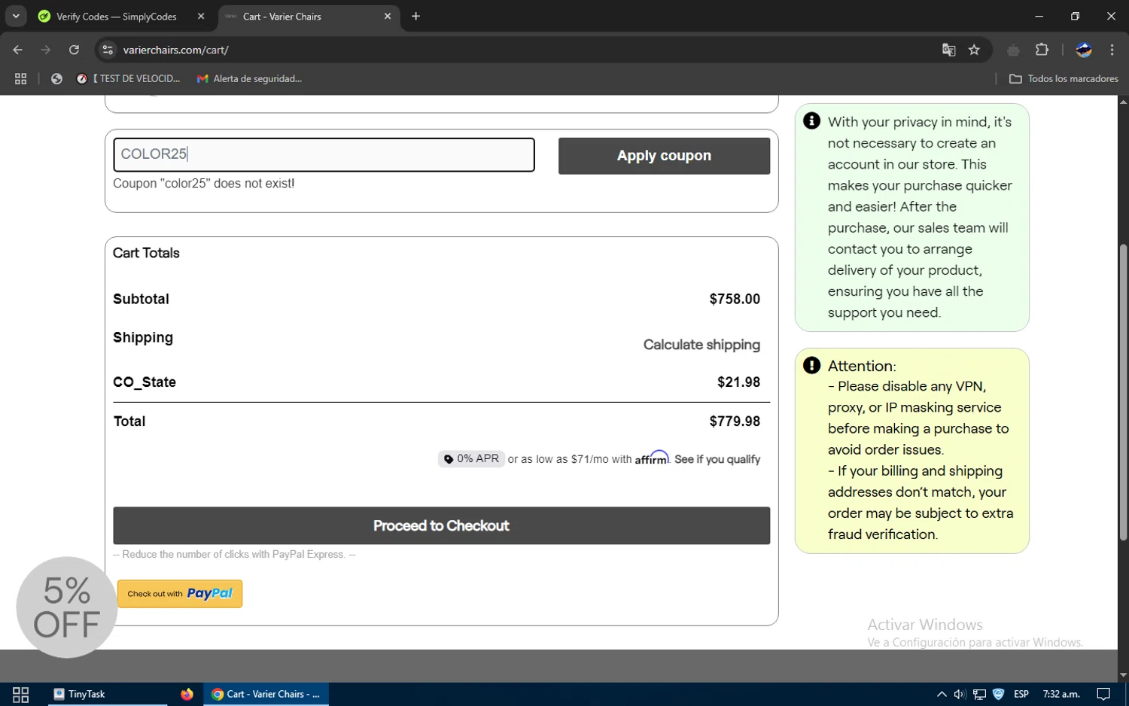Click the coupon code input field
Image resolution: width=1129 pixels, height=706 pixels.
[324, 154]
